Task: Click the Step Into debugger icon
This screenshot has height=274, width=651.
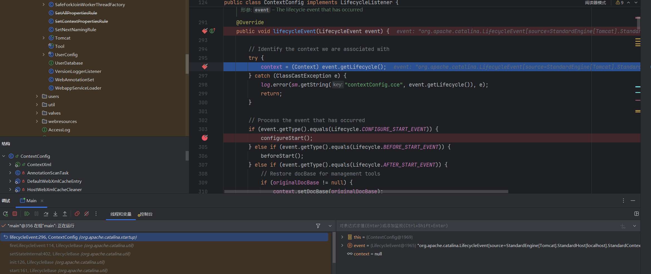Action: (x=55, y=214)
